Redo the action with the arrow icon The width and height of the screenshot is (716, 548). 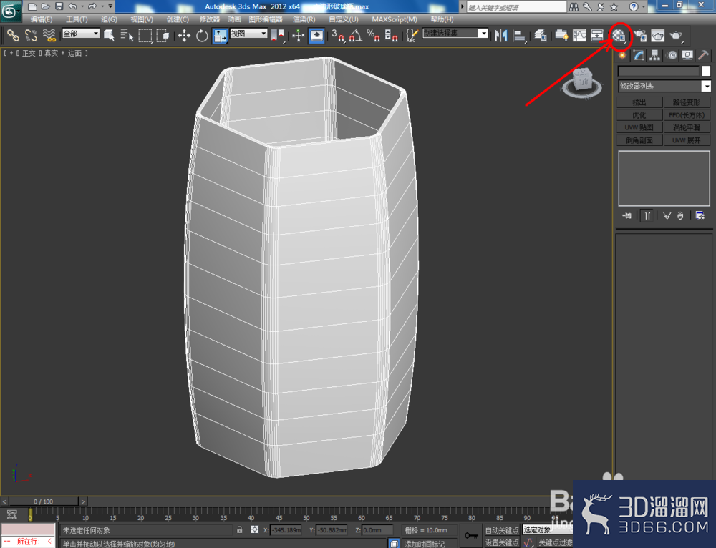pos(92,6)
